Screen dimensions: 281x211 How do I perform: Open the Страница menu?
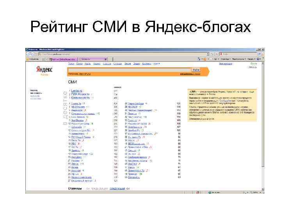(226, 59)
